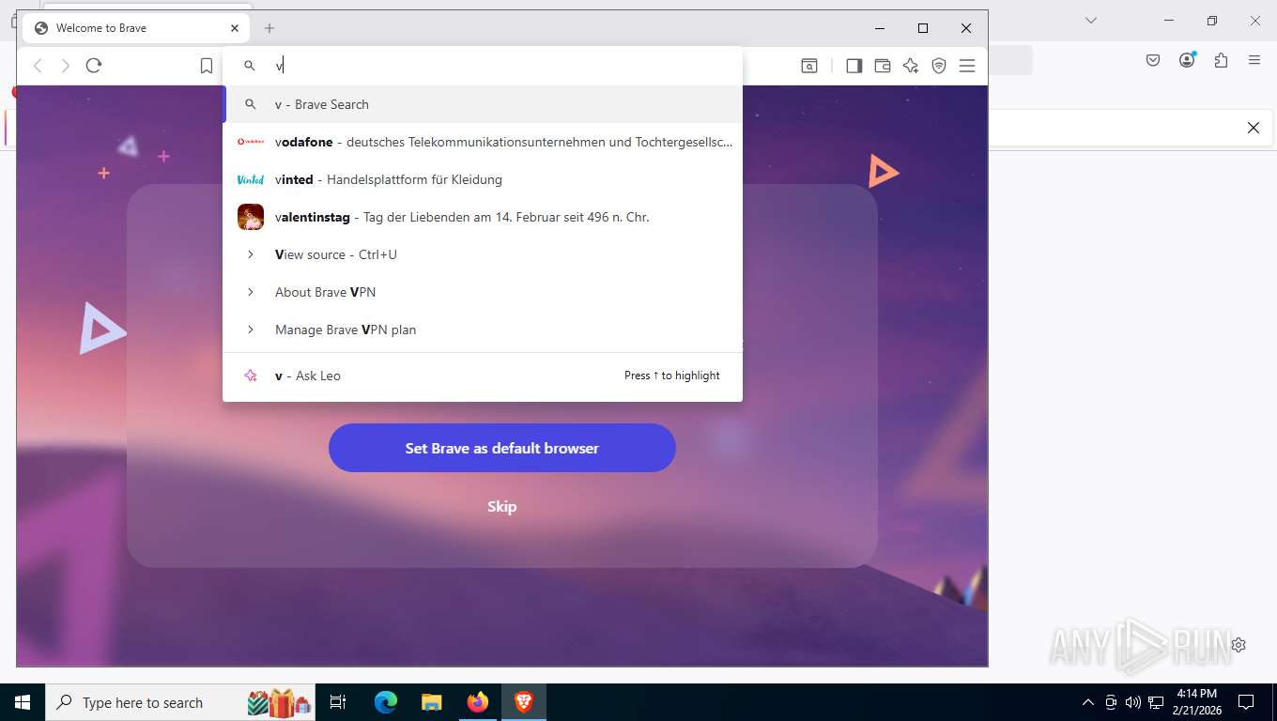
Task: Open the Brave hamburger main menu
Action: [x=967, y=66]
